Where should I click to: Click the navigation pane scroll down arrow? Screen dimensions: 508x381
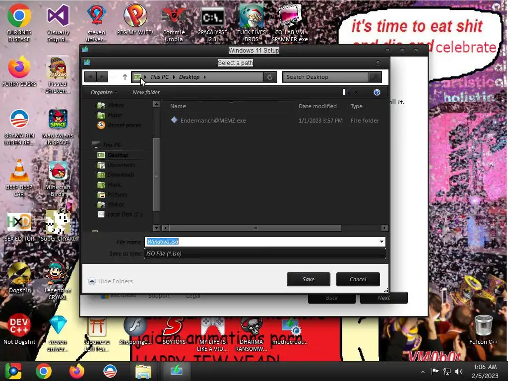[x=156, y=228]
